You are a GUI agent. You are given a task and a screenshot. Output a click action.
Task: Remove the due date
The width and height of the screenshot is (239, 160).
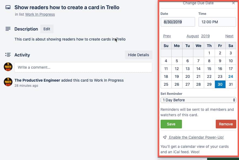pos(226,124)
